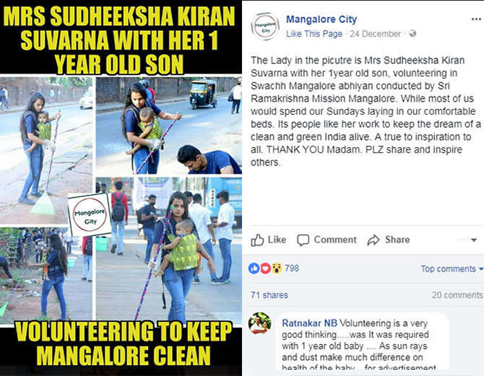Click the Comment speech bubble icon

[x=303, y=240]
